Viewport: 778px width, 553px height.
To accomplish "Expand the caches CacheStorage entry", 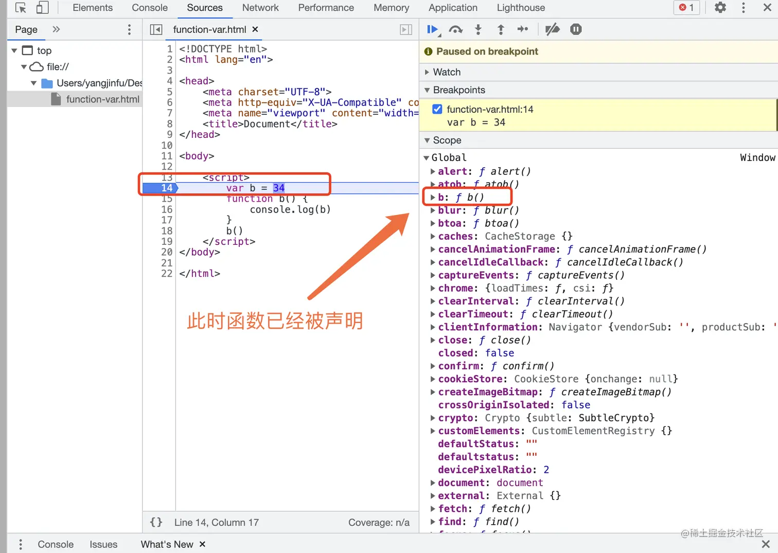I will 433,236.
